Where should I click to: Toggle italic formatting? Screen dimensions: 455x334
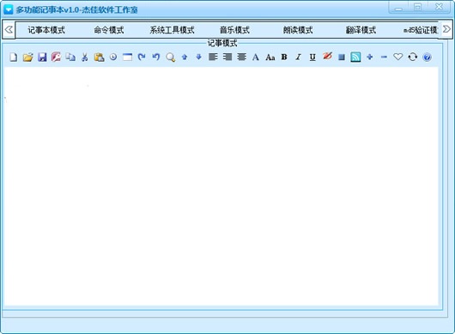pyautogui.click(x=298, y=57)
